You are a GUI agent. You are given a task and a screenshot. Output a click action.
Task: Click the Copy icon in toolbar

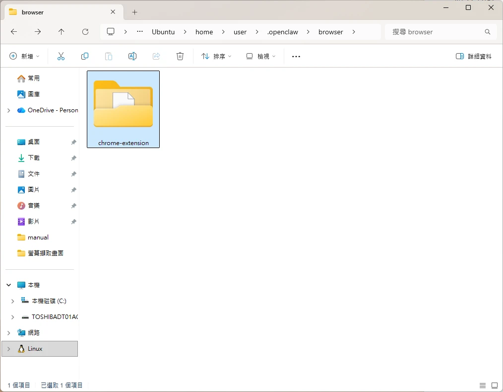pos(85,57)
